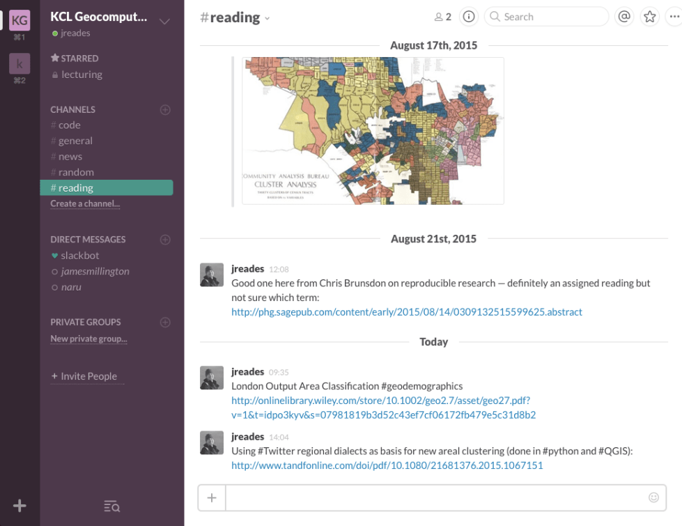This screenshot has height=526, width=682.
Task: Show mentions with the @ icon
Action: click(624, 17)
